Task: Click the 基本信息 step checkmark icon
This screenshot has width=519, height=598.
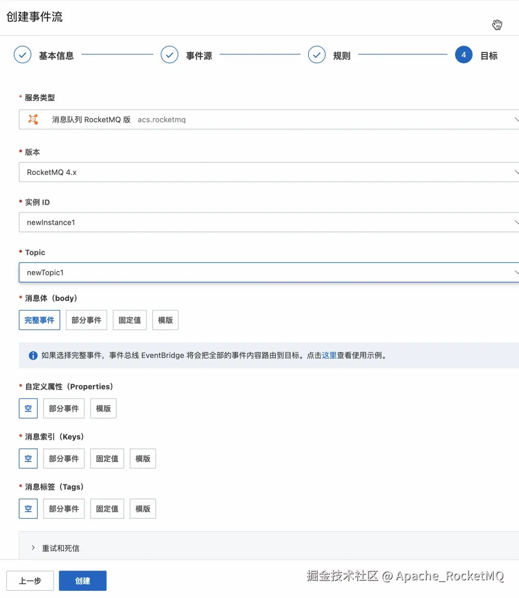Action: point(23,55)
